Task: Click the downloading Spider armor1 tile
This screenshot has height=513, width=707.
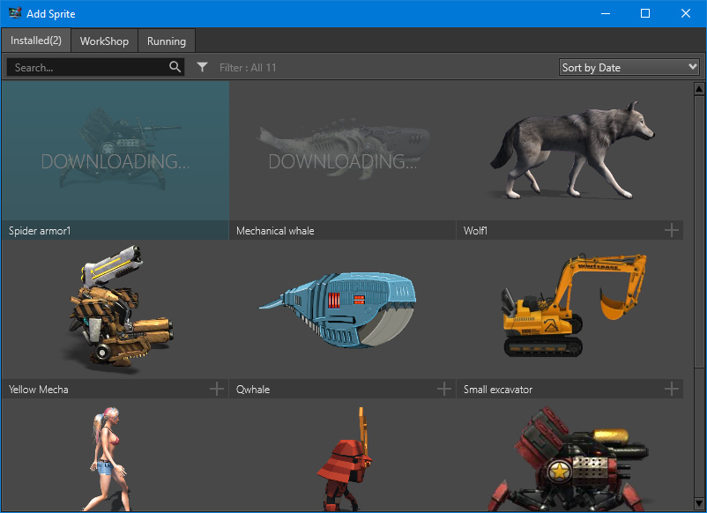Action: [x=115, y=150]
